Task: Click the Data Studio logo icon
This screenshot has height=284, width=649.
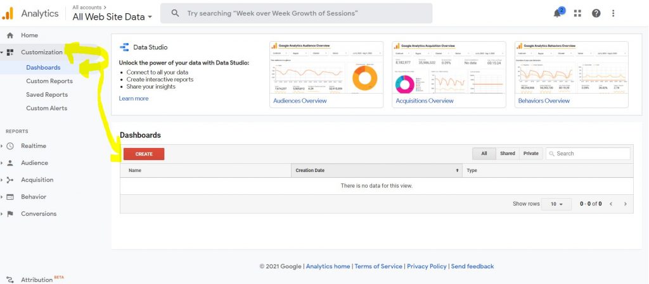Action: tap(124, 47)
